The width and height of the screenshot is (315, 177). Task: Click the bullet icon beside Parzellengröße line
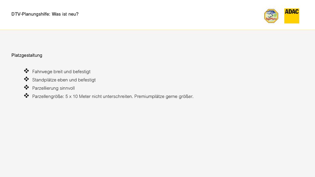tap(26, 96)
